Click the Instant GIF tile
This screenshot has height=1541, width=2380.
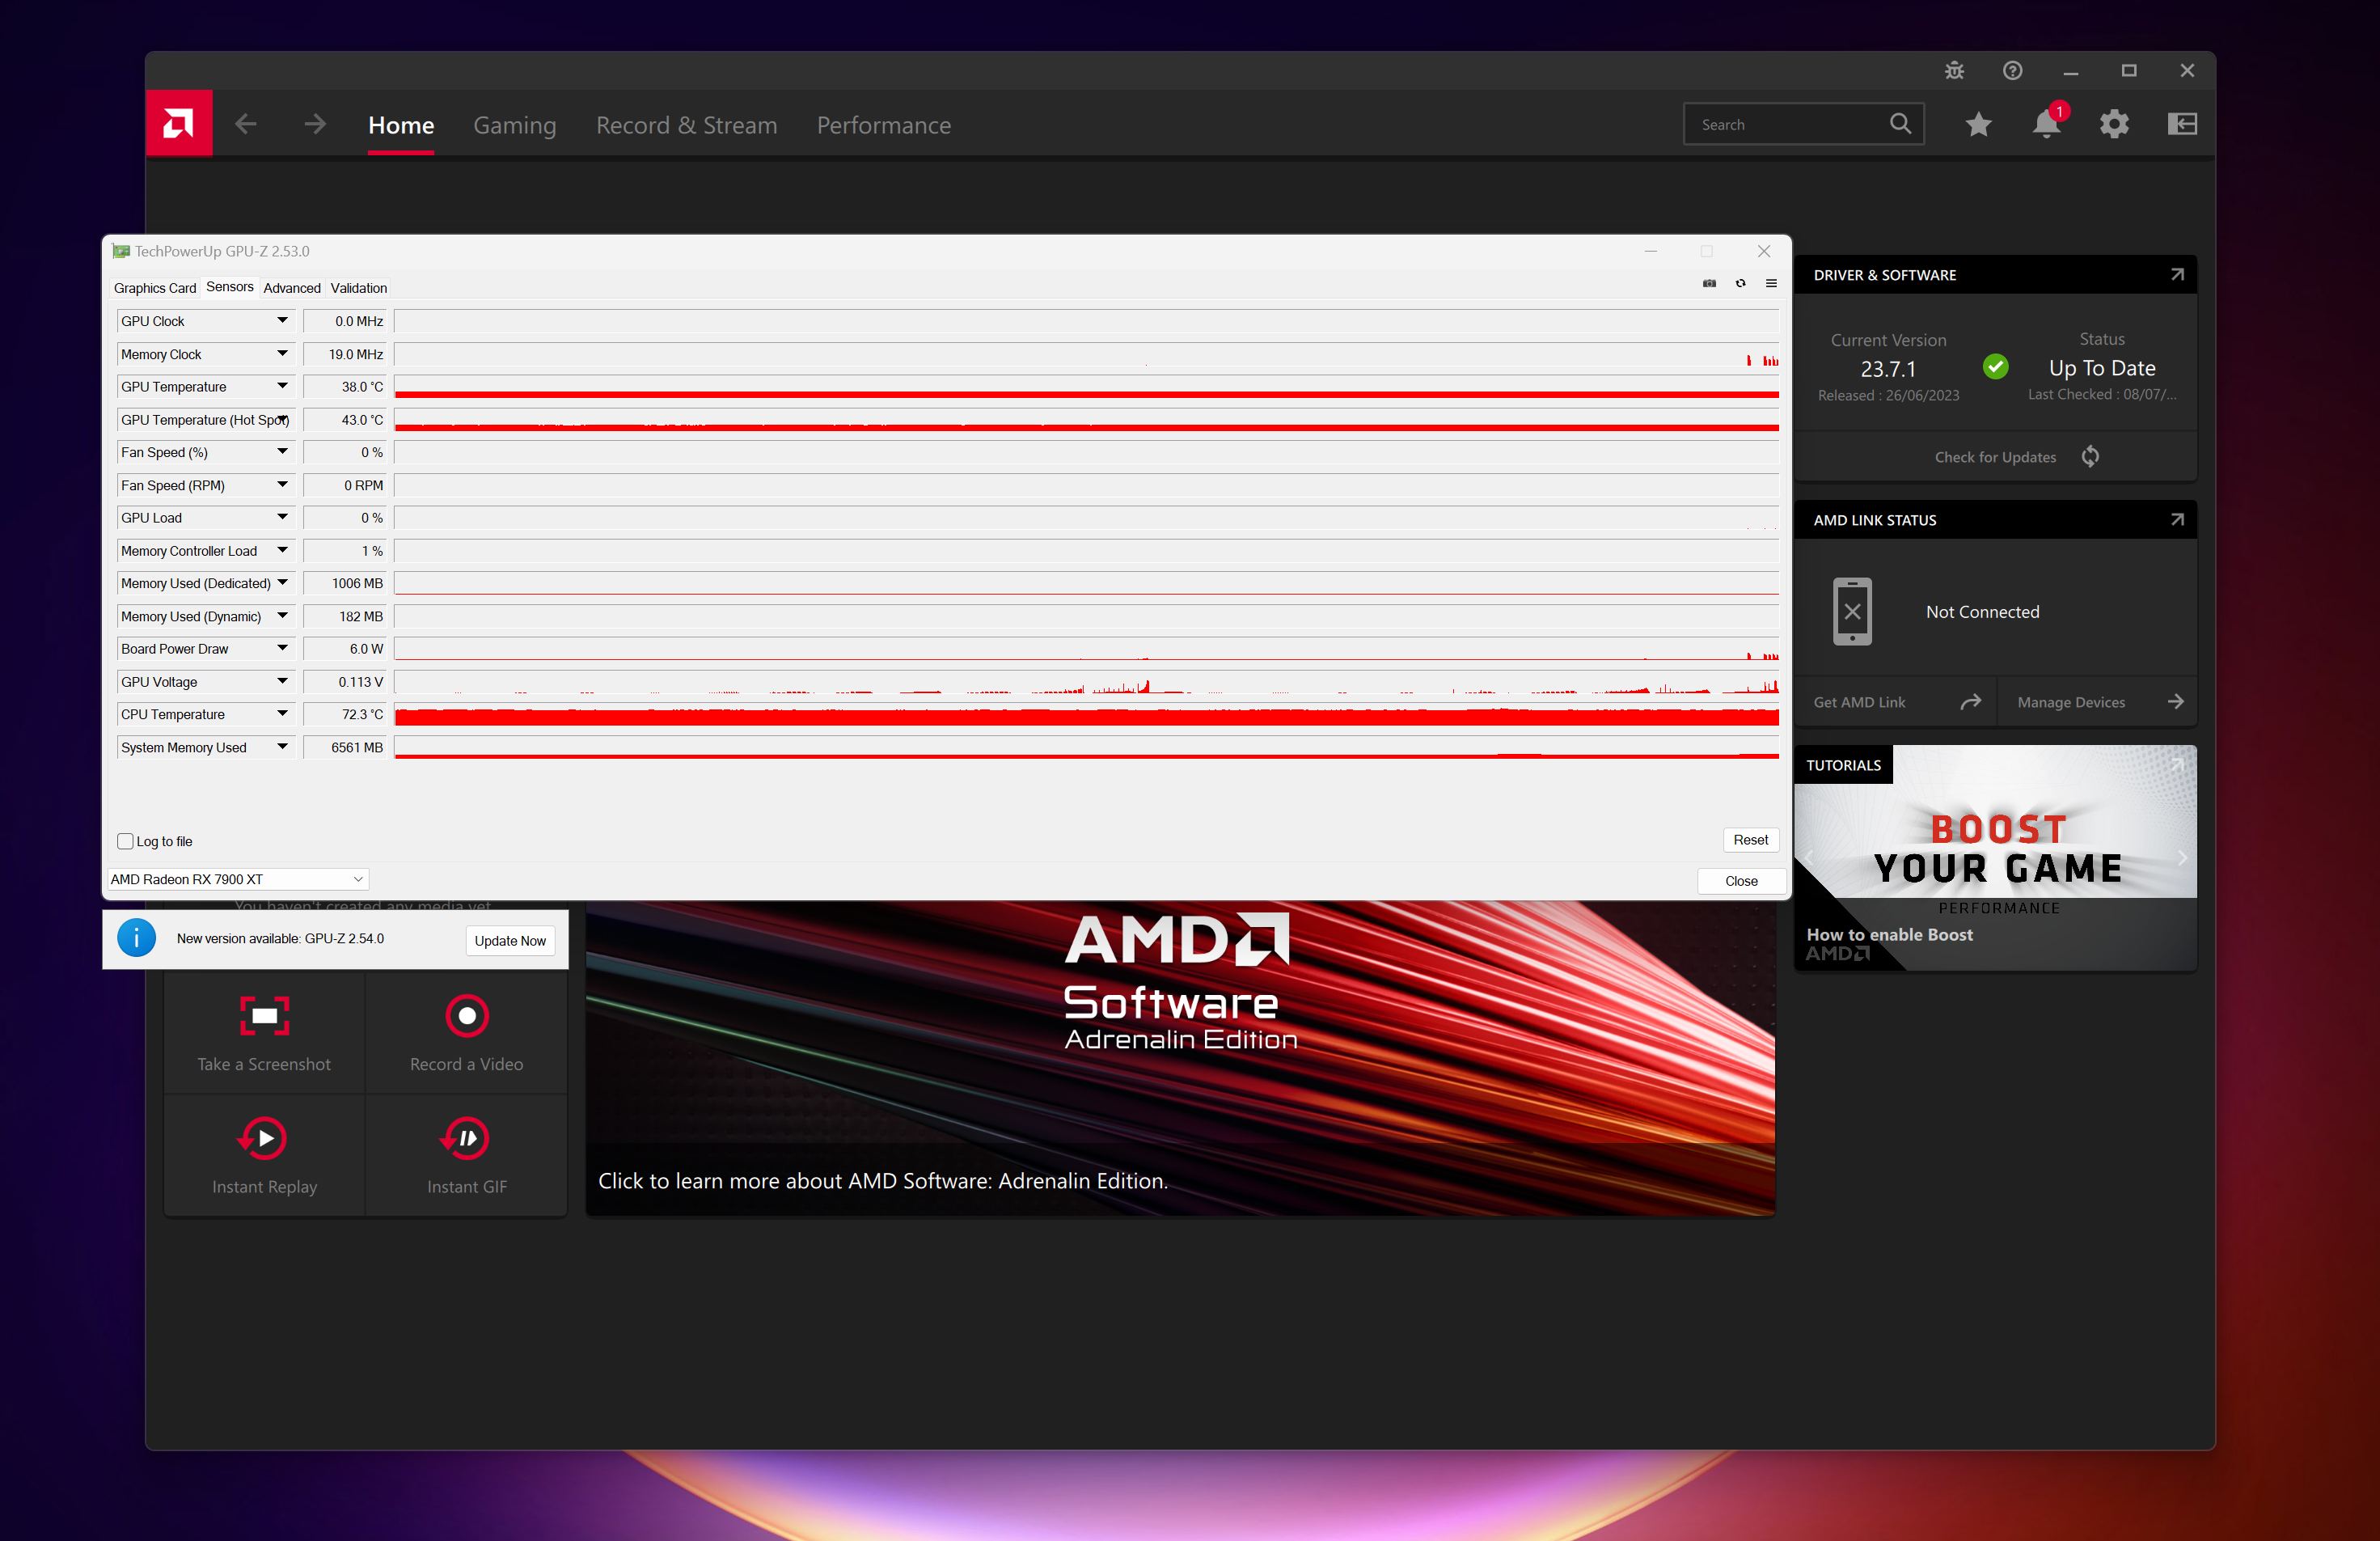tap(467, 1156)
